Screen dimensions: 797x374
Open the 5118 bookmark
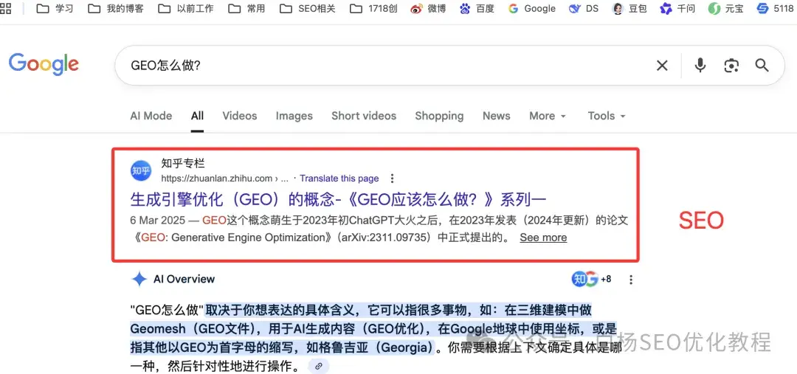point(775,9)
